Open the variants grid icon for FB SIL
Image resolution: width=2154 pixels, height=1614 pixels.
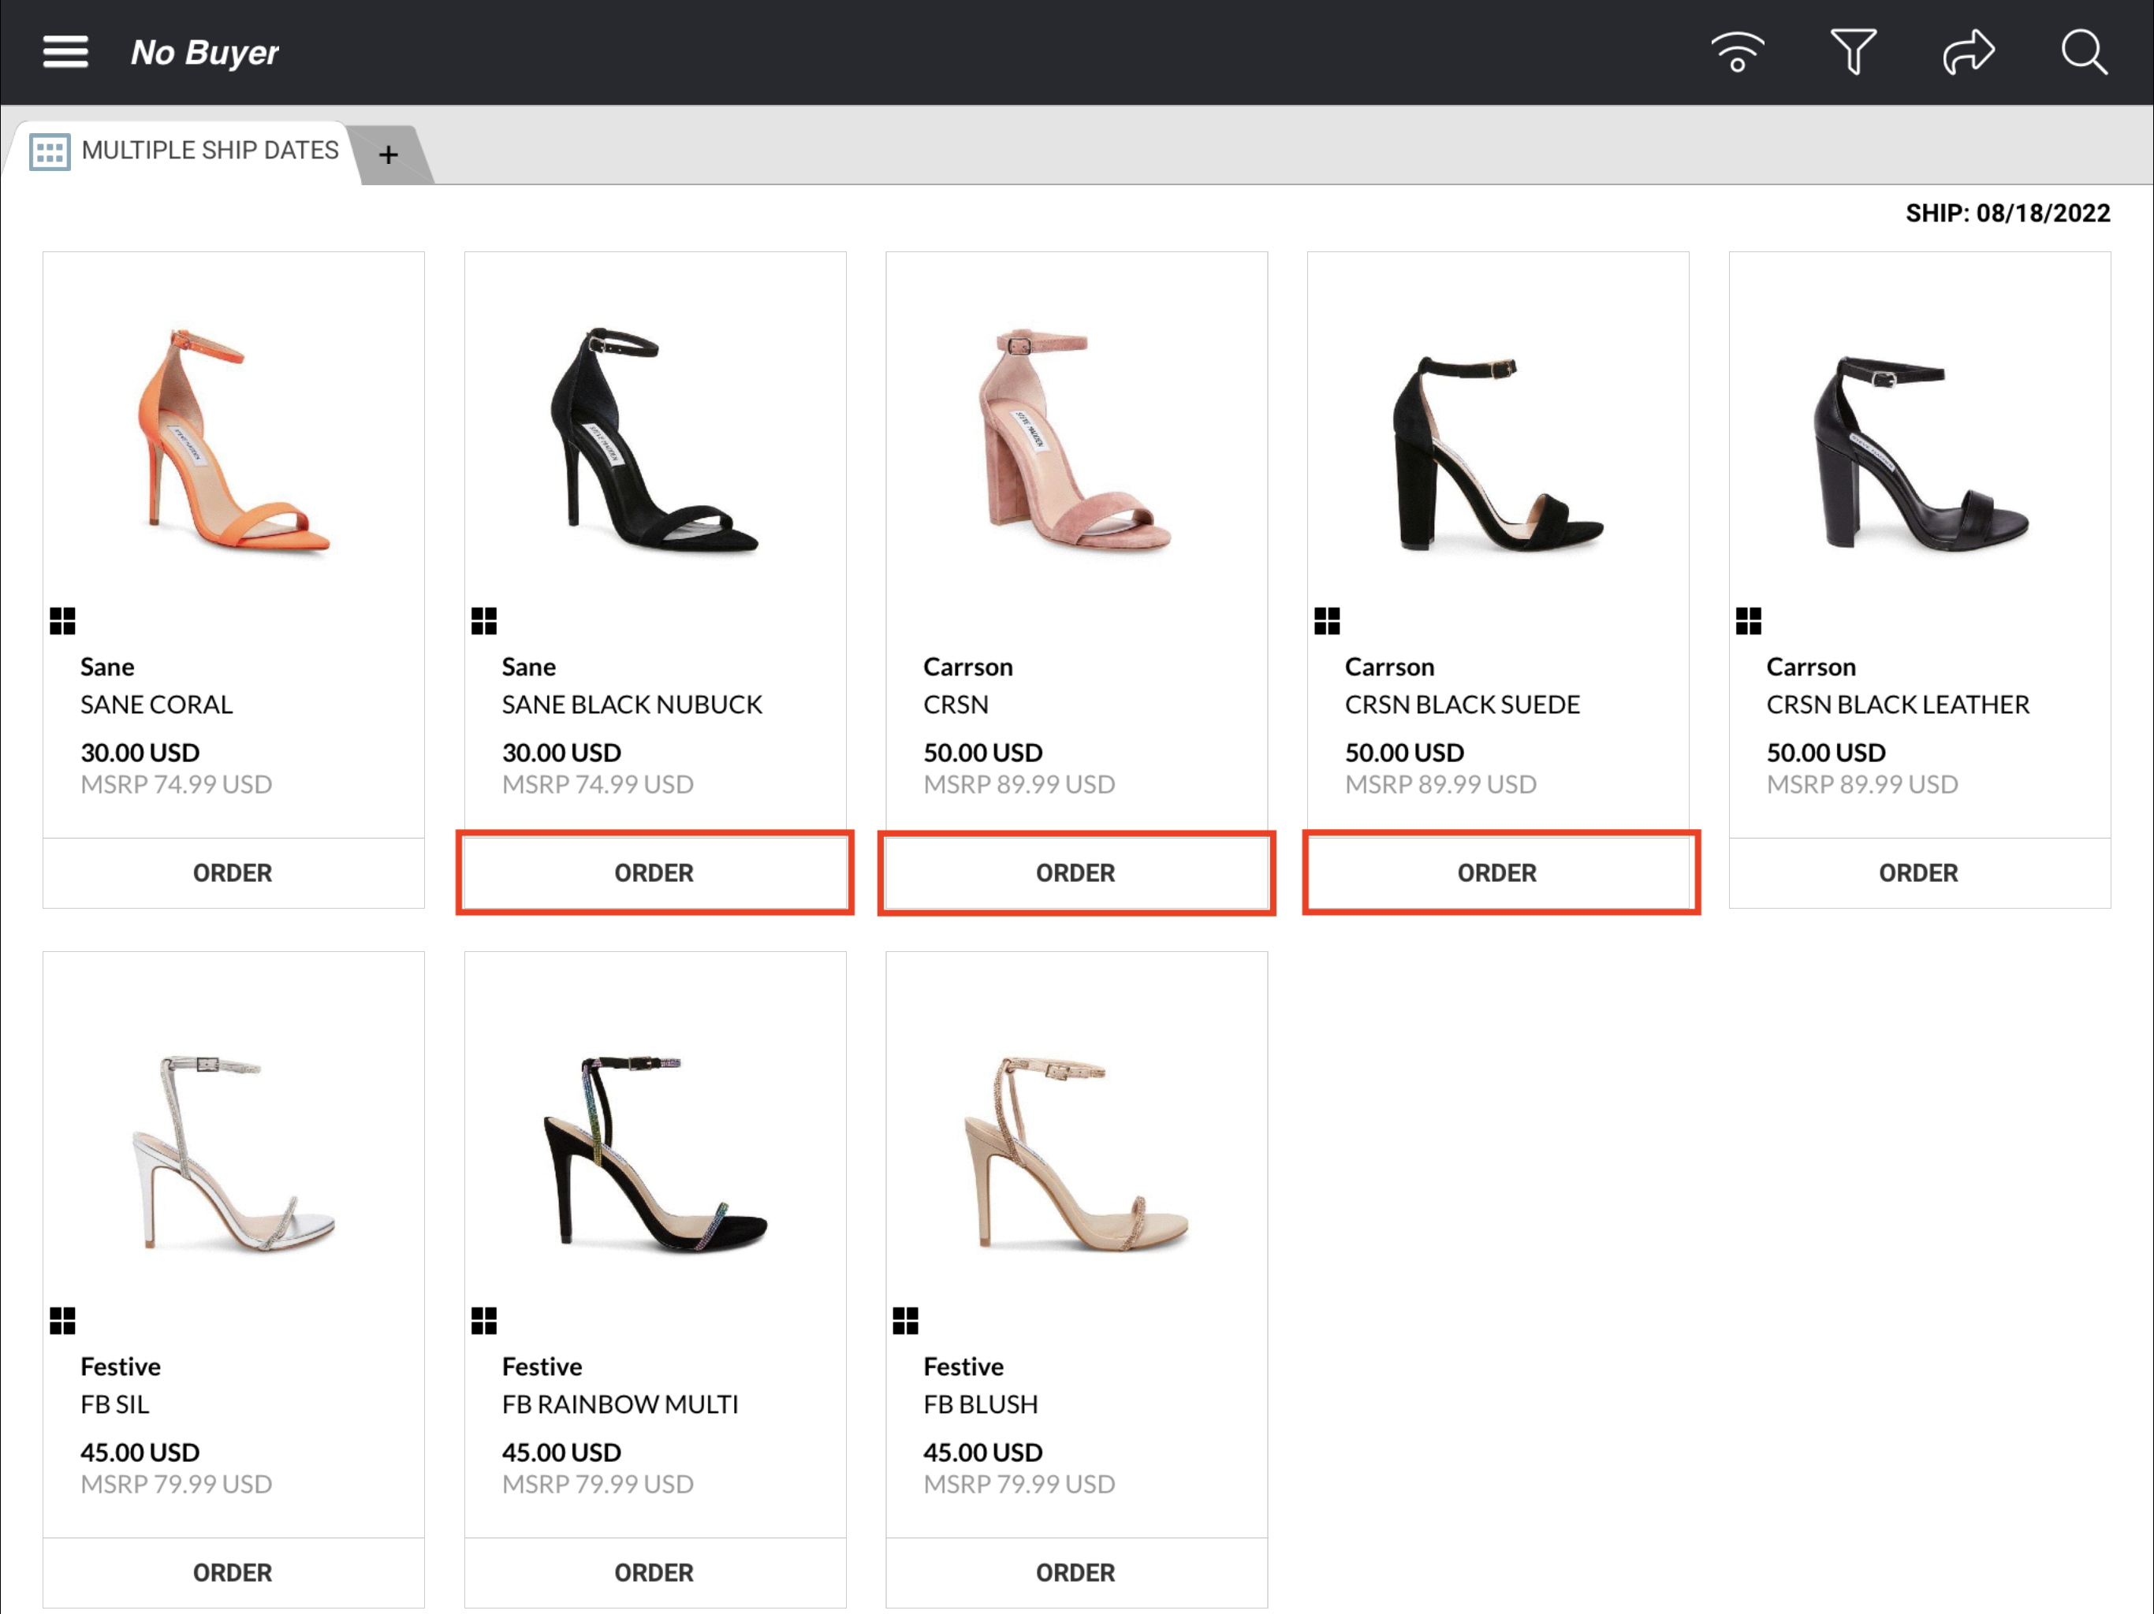62,1321
